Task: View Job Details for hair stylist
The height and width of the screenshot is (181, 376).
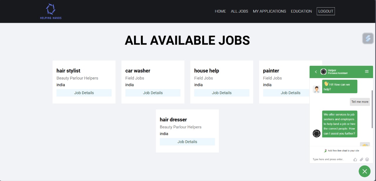Action: 84,93
